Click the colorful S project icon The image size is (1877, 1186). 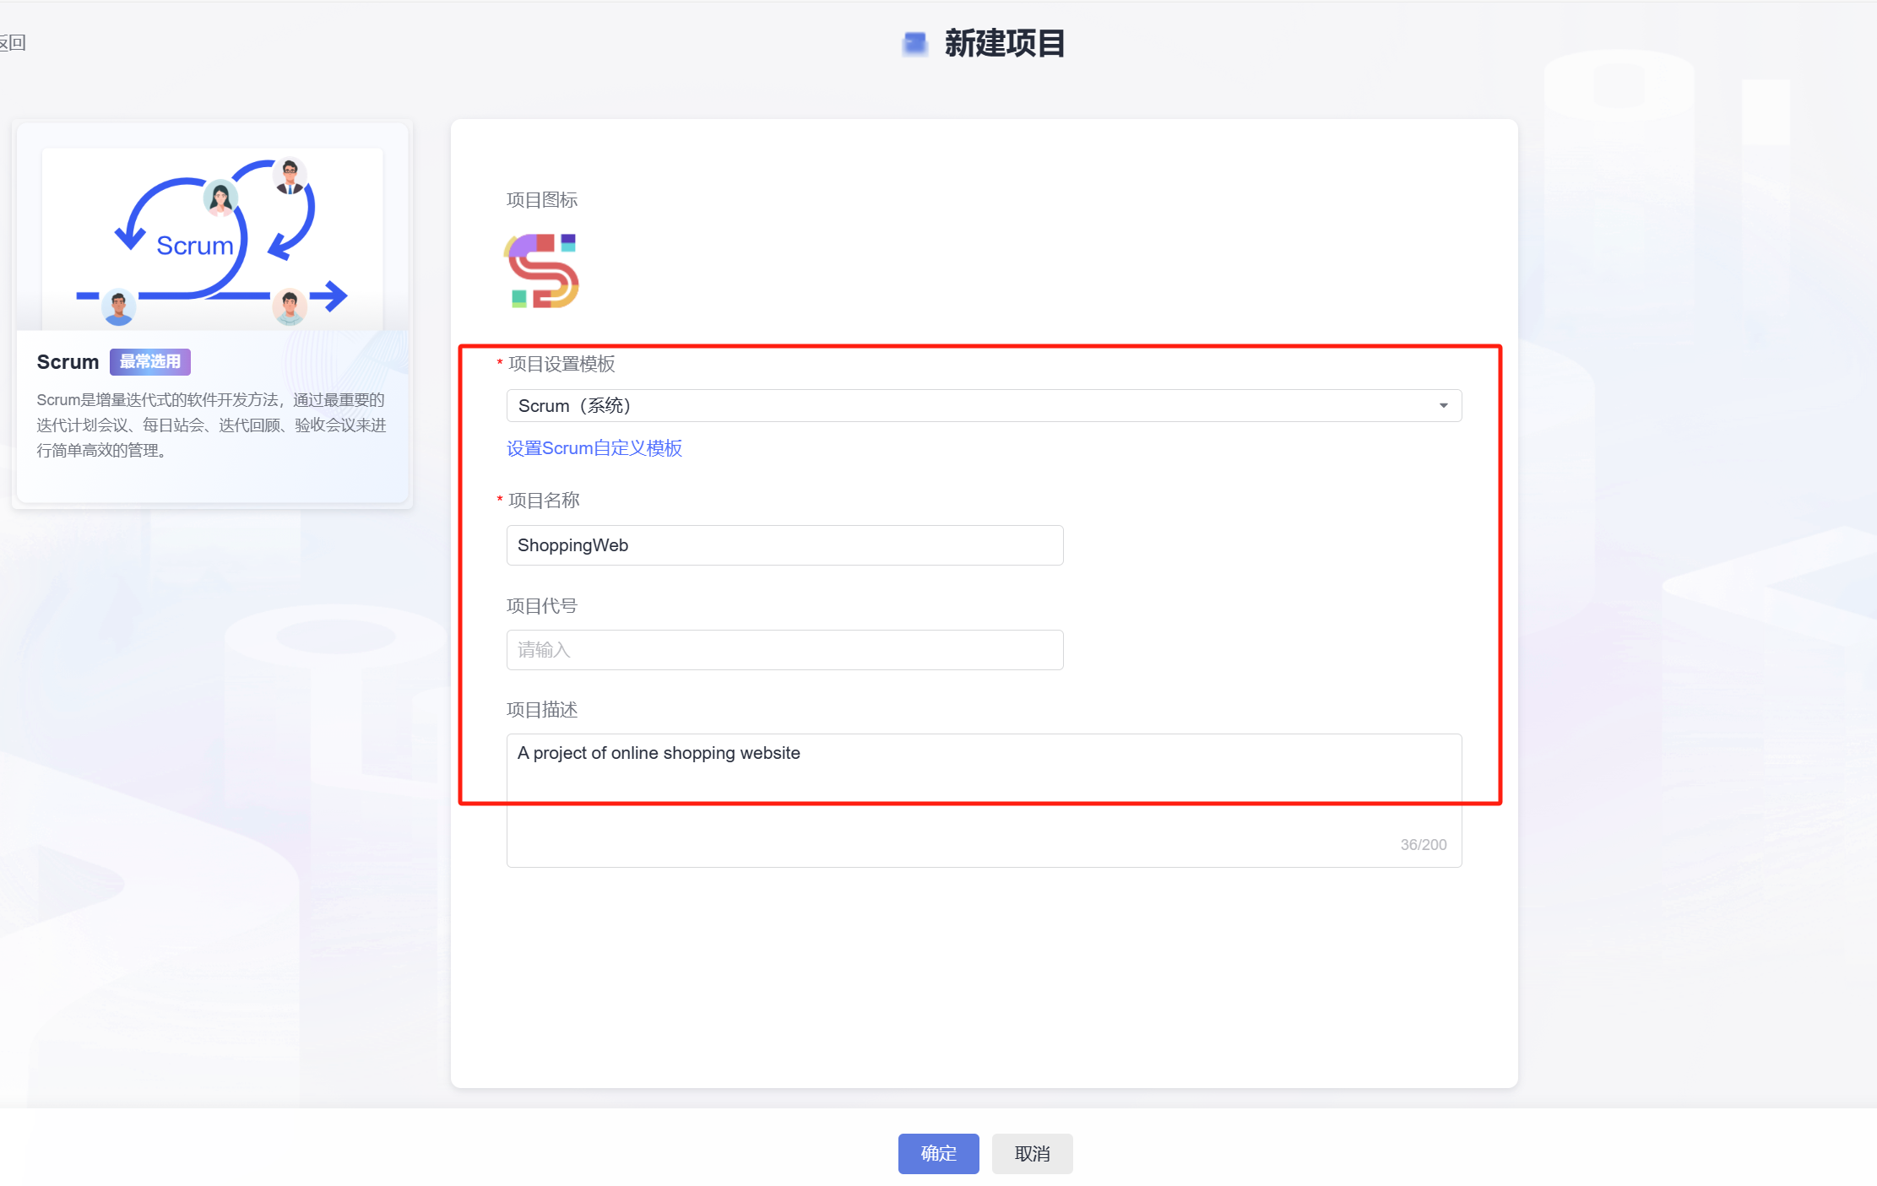(541, 271)
